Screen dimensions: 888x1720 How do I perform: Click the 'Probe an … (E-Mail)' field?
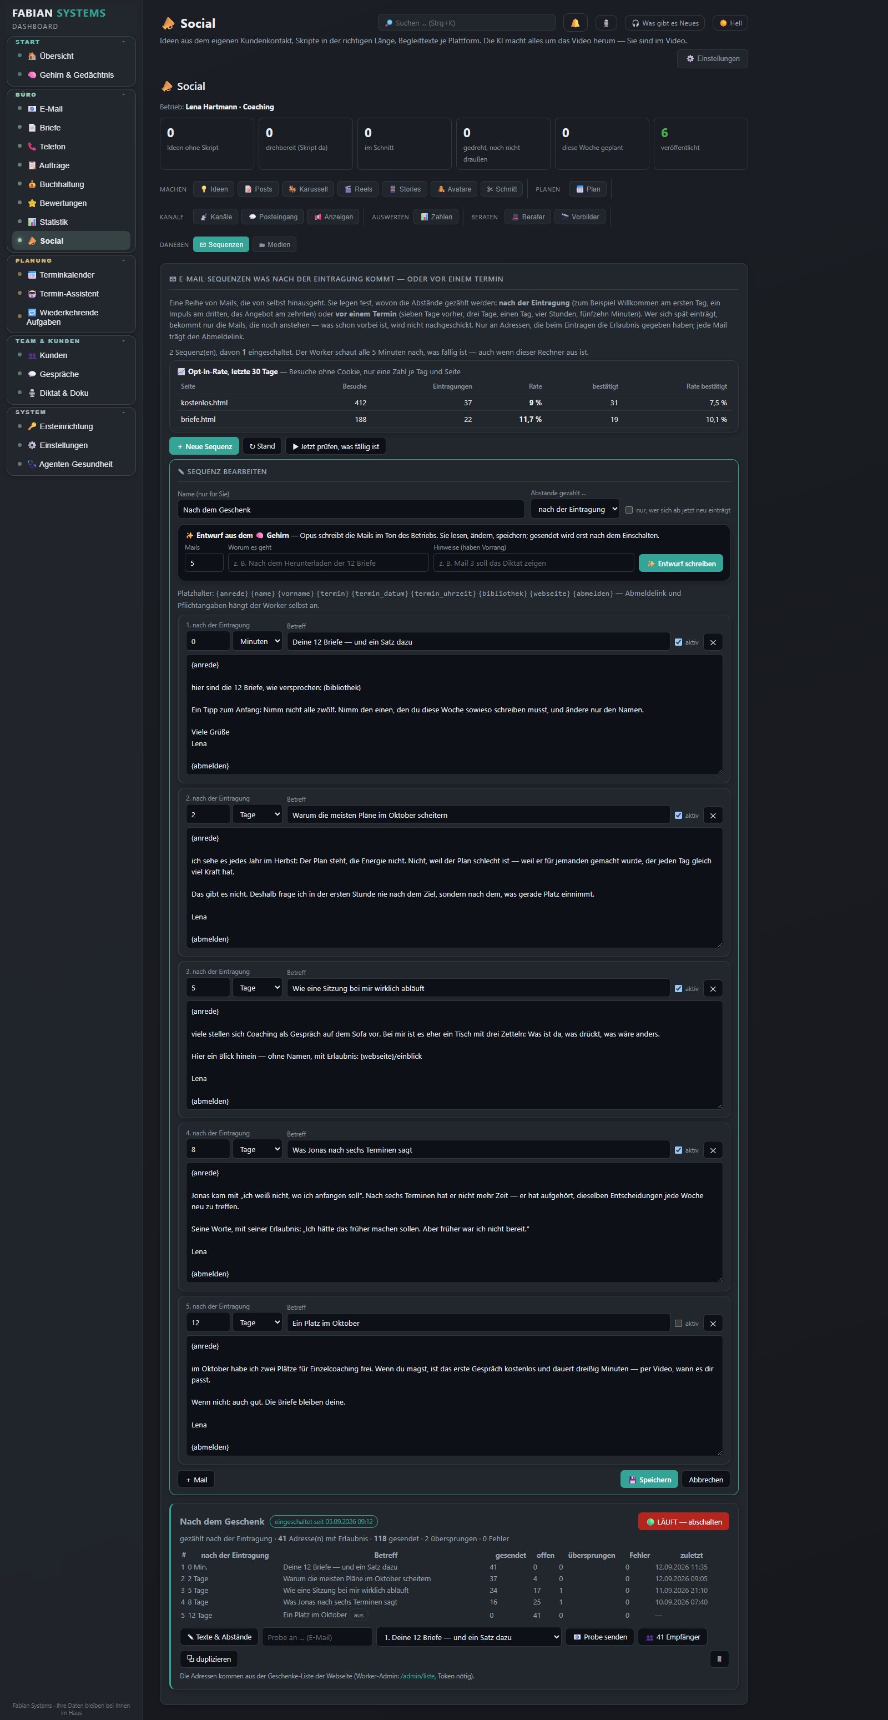coord(317,1637)
